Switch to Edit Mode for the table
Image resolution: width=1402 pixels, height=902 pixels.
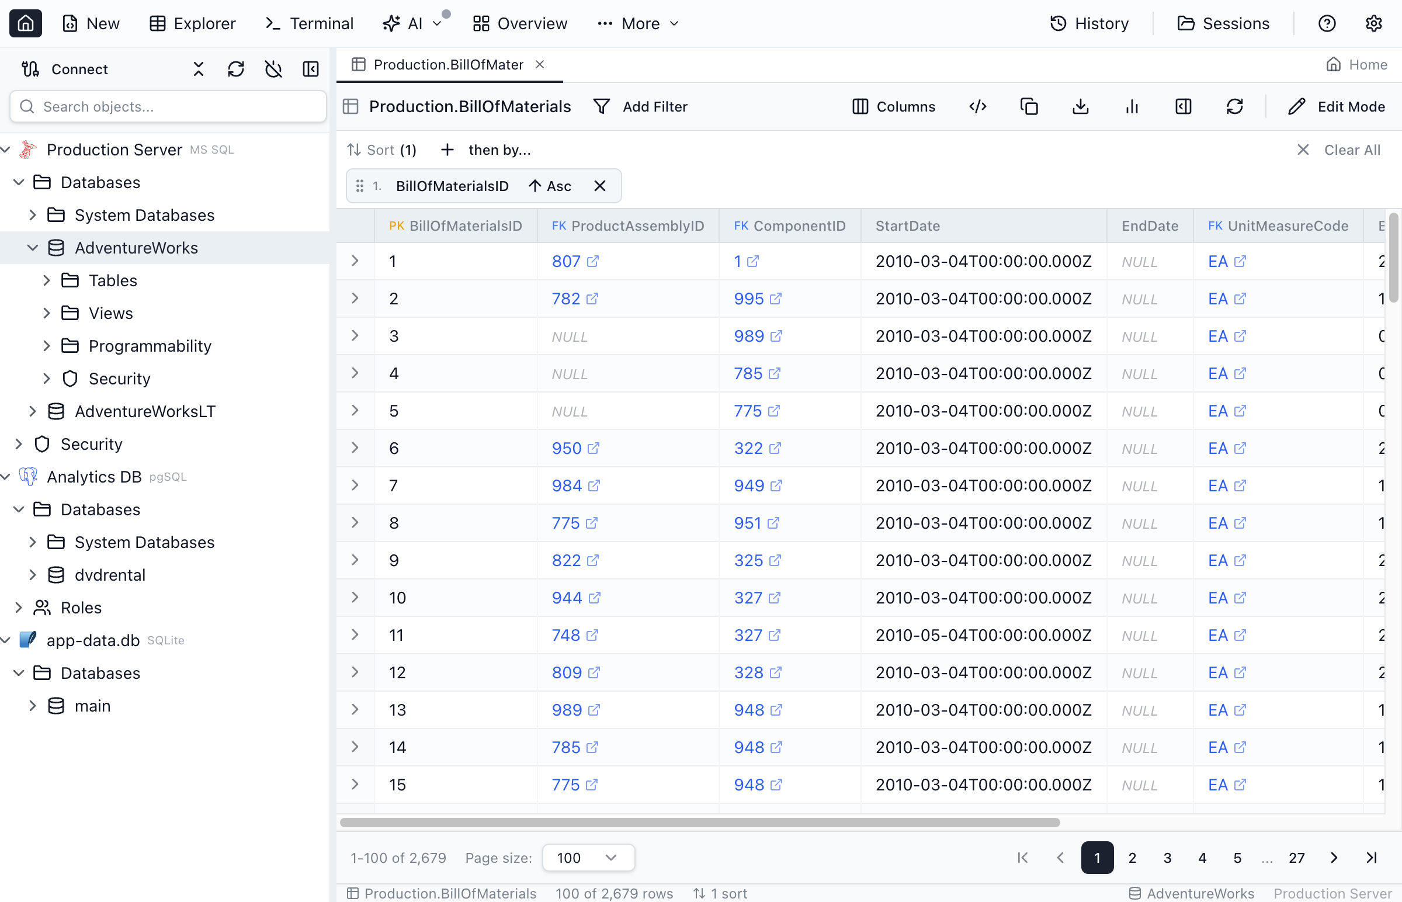(1338, 106)
